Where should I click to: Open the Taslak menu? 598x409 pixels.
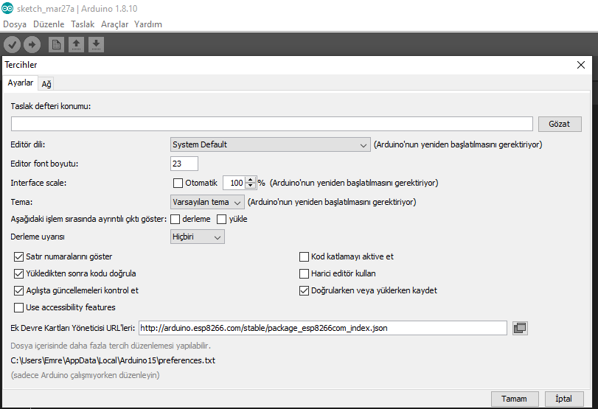click(x=83, y=24)
